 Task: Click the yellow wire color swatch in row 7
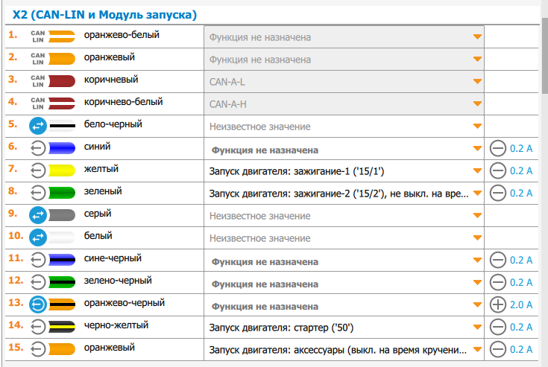click(62, 170)
